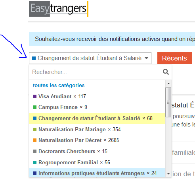Focus the Rechercher search field

pos(96,72)
